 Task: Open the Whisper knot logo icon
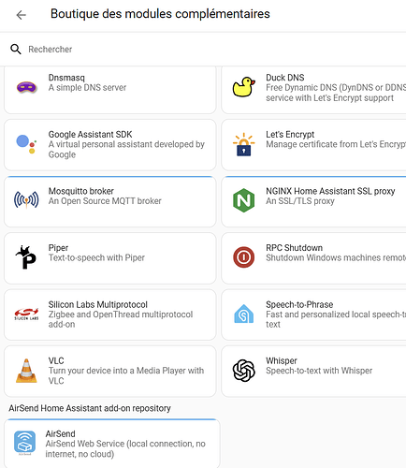point(244,371)
